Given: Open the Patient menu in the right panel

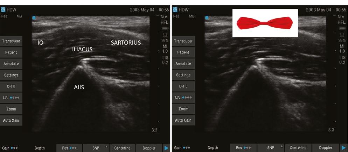Looking at the screenshot, I should pyautogui.click(x=183, y=52).
